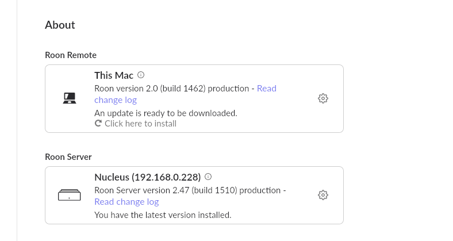Click the refresh arrow icon beside install text

coord(98,124)
